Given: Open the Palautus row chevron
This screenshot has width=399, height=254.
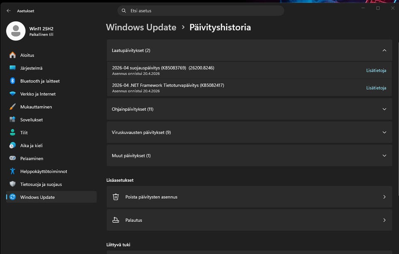Looking at the screenshot, I should click(384, 220).
